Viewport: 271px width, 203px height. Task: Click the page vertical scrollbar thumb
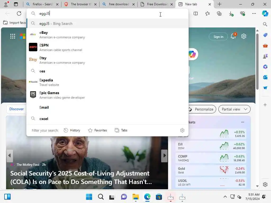[257, 61]
